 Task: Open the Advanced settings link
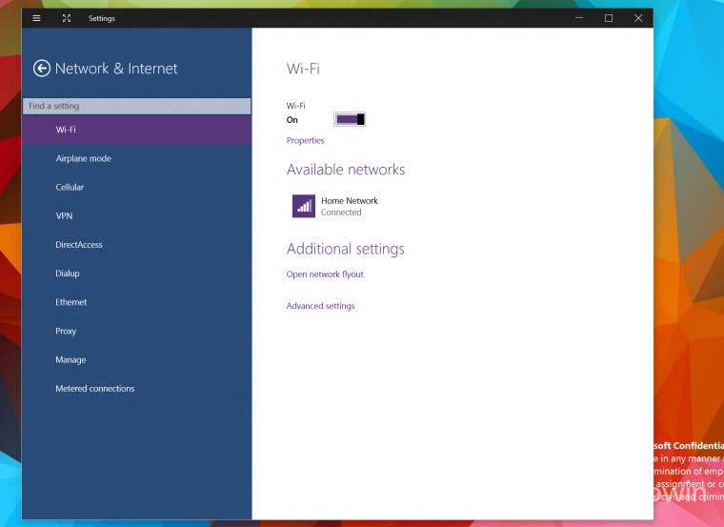coord(320,306)
